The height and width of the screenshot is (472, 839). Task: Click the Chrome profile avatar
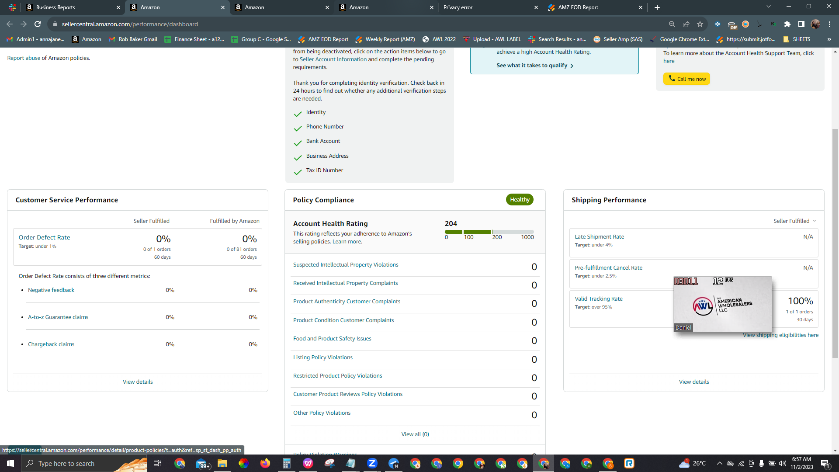[x=815, y=24]
